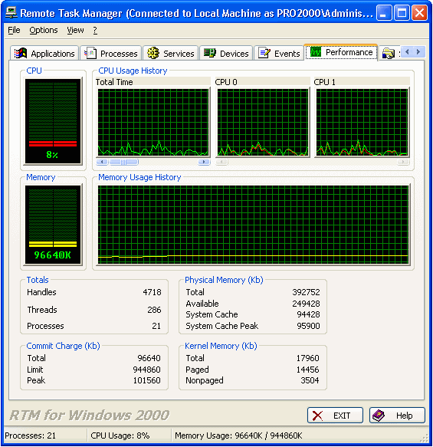Click right arrow of CPU 1 scrollbar
The image size is (433, 447).
403,162
